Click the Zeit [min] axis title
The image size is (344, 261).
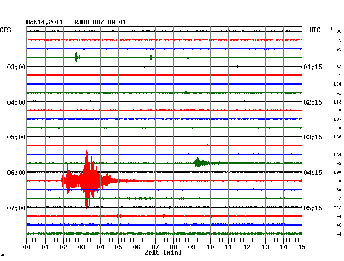coord(163,253)
